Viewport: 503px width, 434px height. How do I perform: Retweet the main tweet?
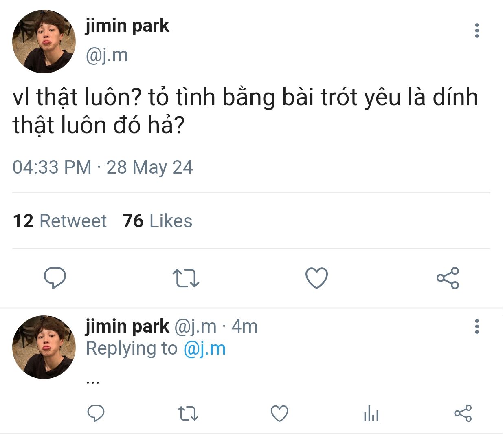[x=186, y=278]
